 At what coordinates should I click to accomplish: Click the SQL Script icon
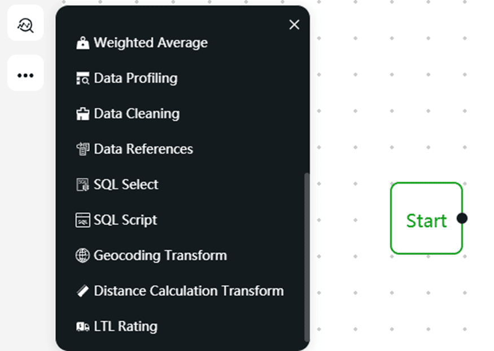click(82, 220)
